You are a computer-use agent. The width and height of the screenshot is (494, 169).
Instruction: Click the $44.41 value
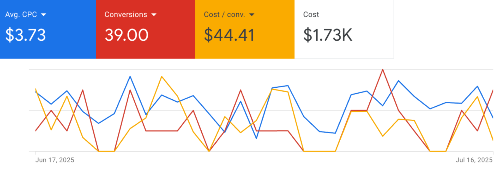pos(229,35)
